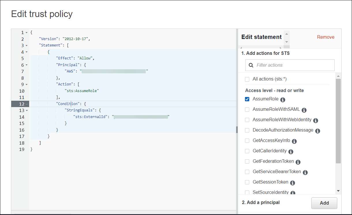The width and height of the screenshot is (352, 215).
Task: Click the search magnifier icon in filter box
Action: (251, 65)
